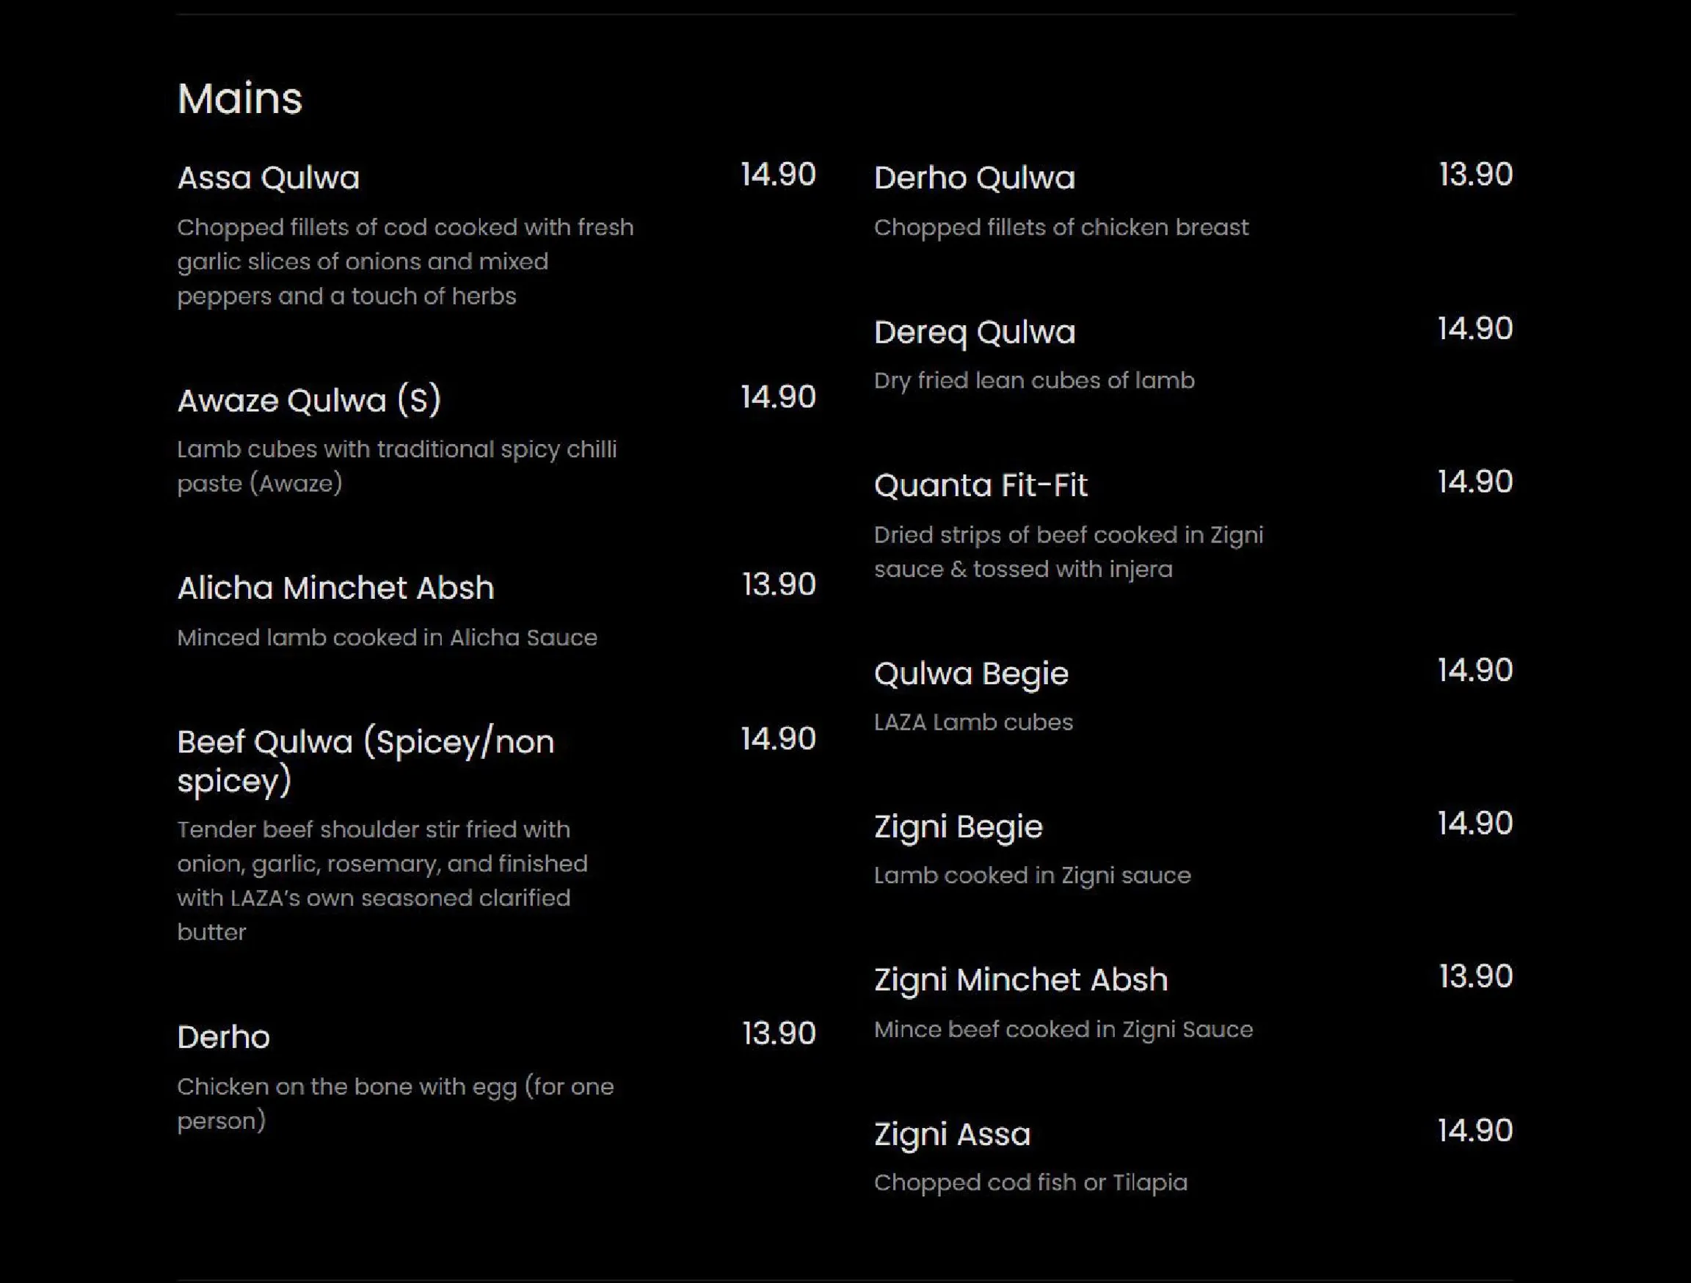Viewport: 1691px width, 1283px height.
Task: Click the Derho Qulwa item name
Action: (x=975, y=178)
